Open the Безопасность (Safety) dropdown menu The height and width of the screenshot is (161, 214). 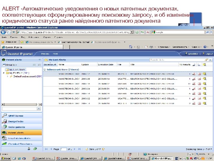coord(181,47)
